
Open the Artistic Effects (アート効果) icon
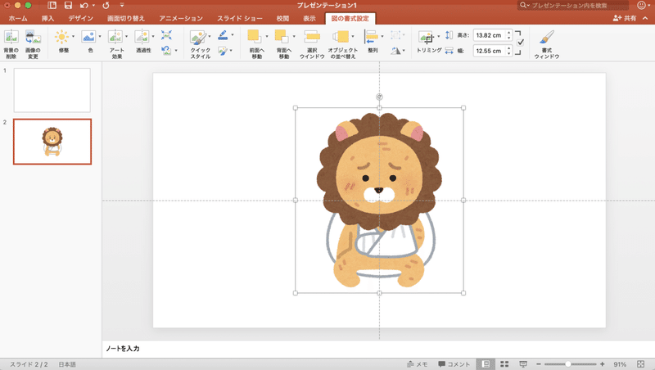coord(115,37)
